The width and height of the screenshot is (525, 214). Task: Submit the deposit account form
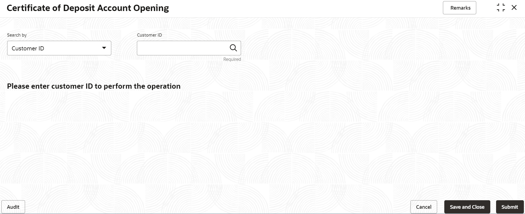point(510,207)
